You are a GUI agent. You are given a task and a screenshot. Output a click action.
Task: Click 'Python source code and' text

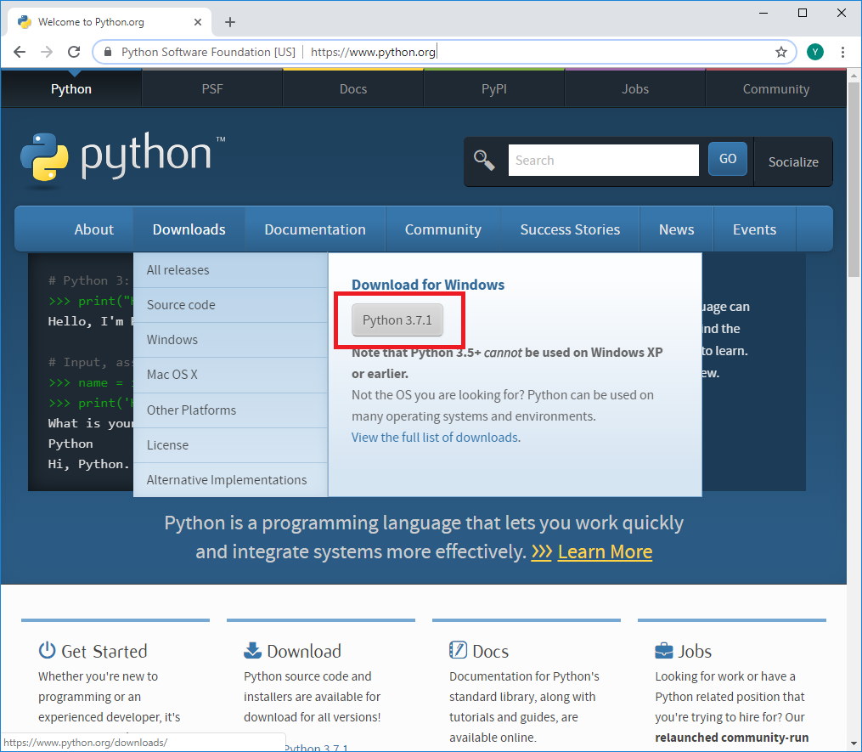307,676
